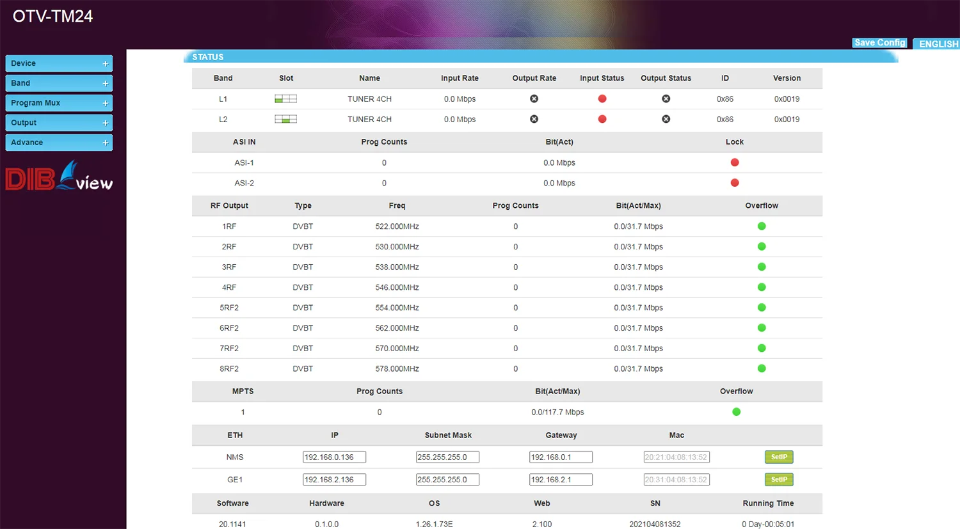Click the 8RF2 green overflow indicator

(762, 368)
